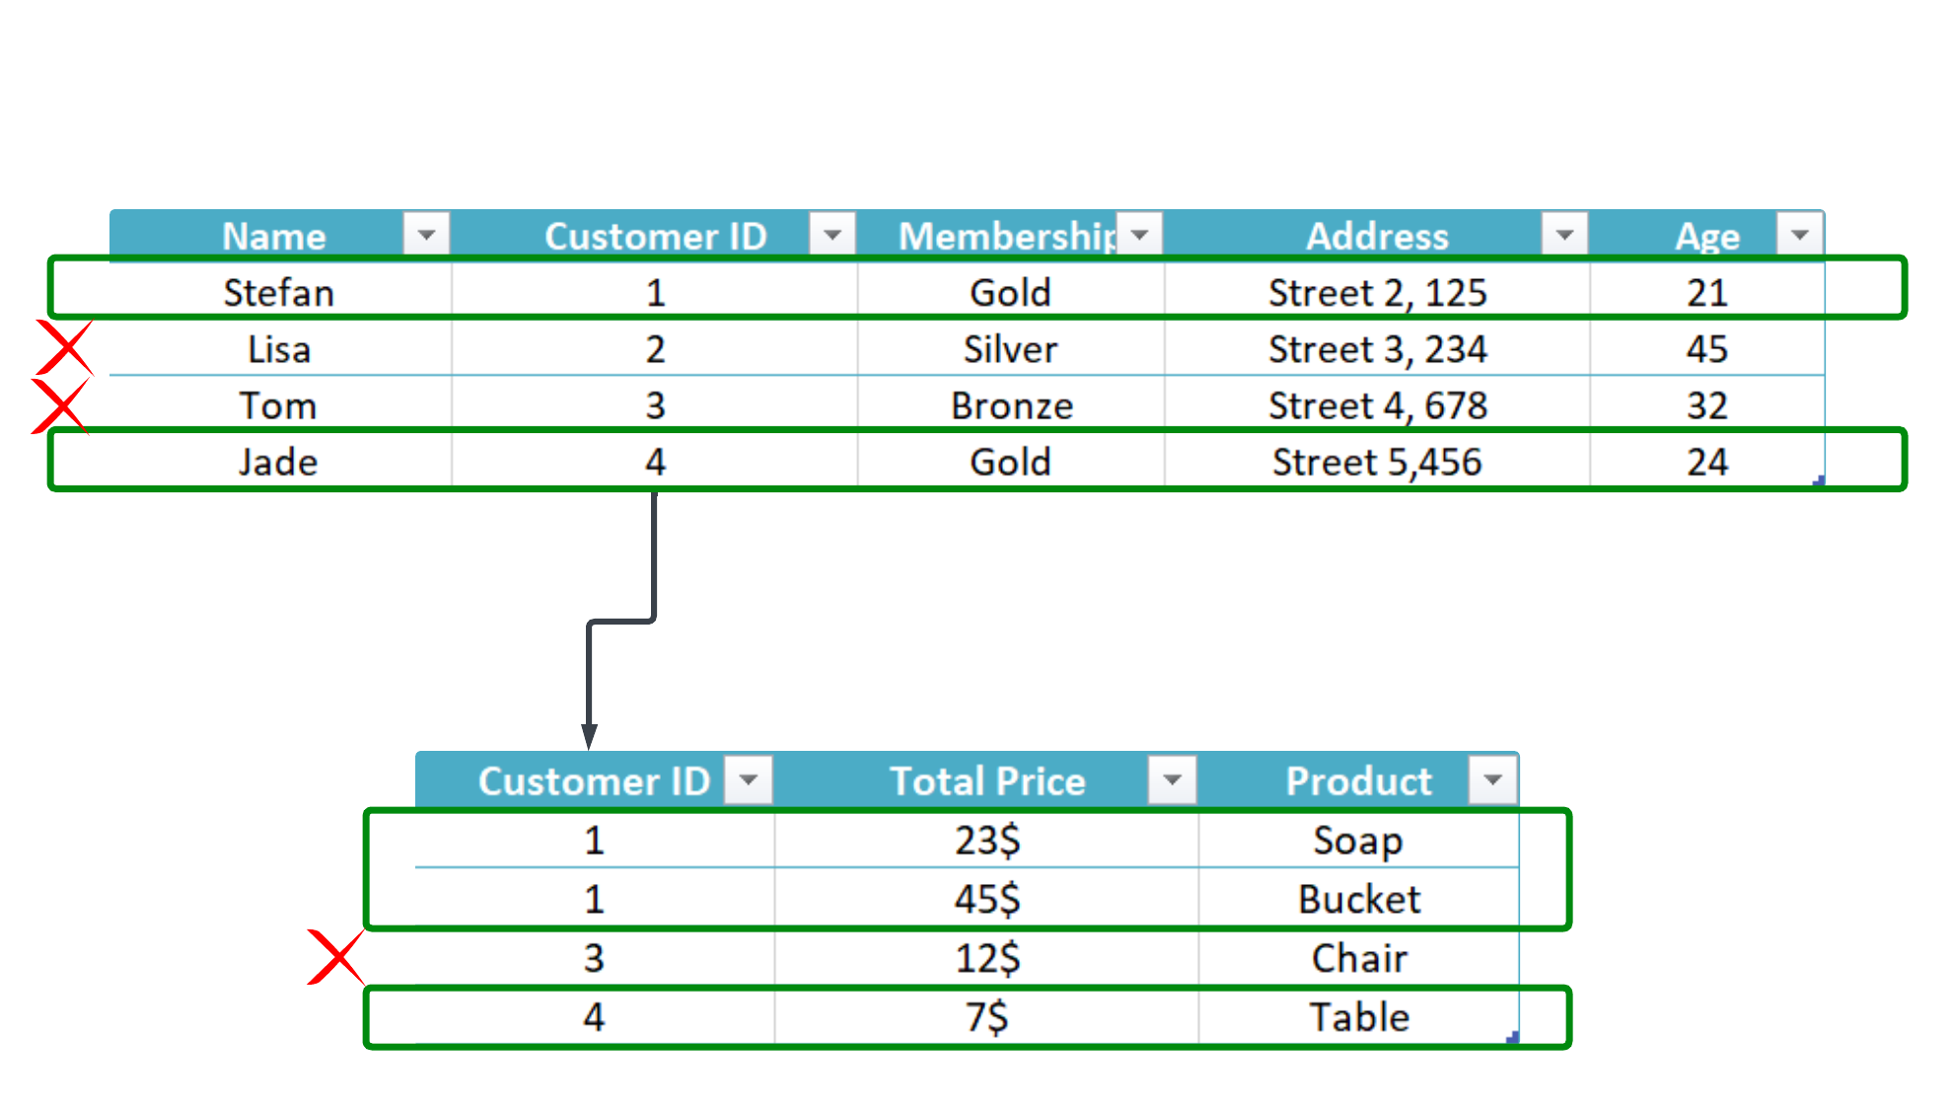Click the cell containing Stefan

280,292
